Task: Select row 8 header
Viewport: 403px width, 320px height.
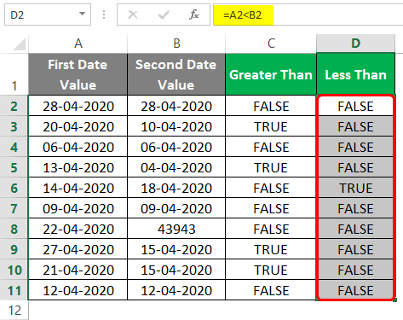Action: [14, 229]
